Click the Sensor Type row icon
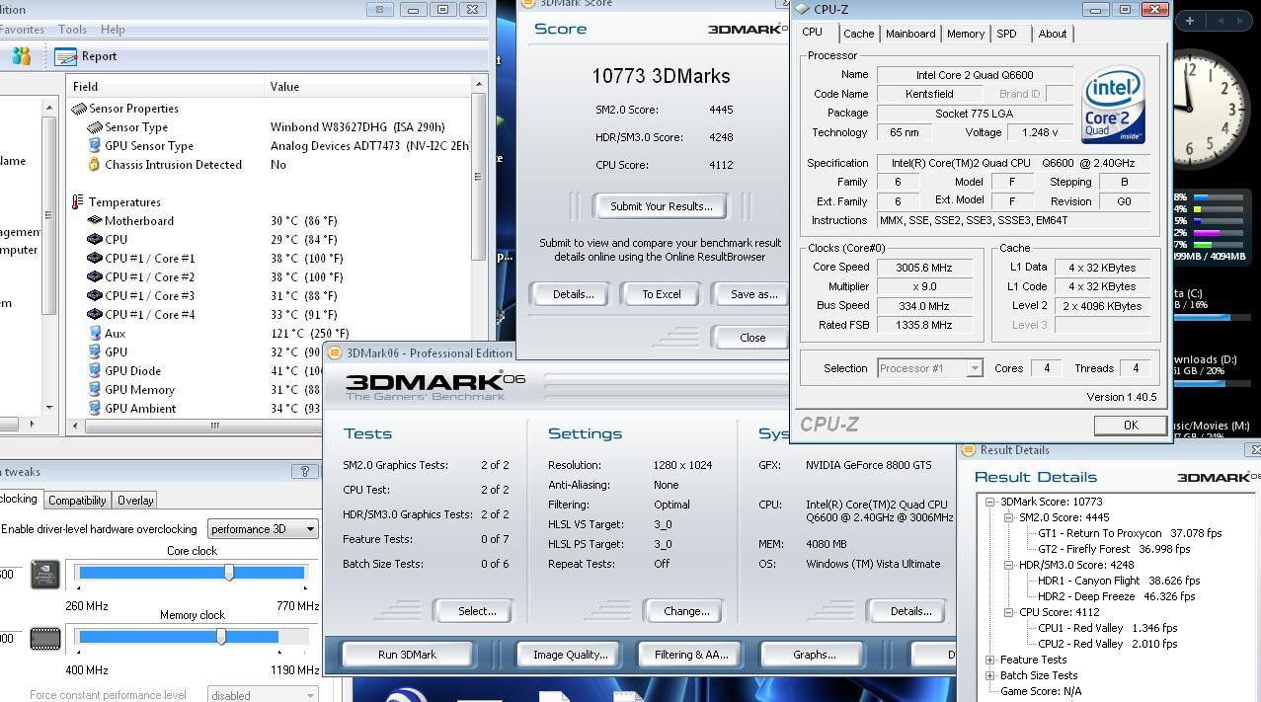The height and width of the screenshot is (702, 1261). pos(95,127)
